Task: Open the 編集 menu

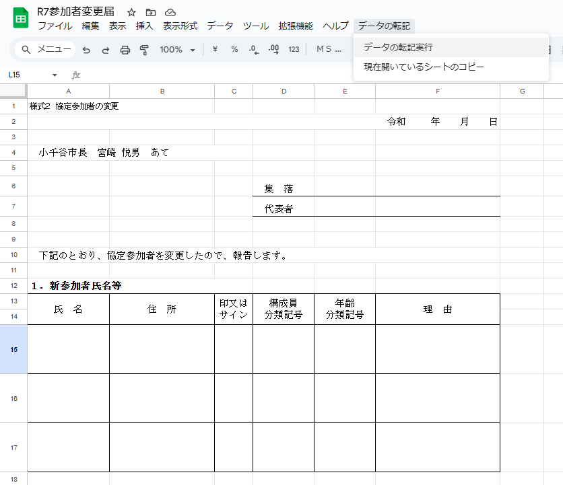Action: click(90, 26)
